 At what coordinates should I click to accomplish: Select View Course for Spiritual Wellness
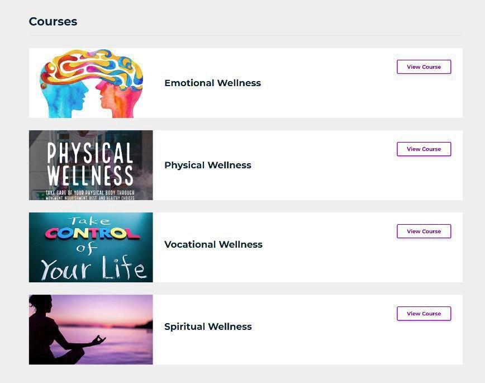[424, 314]
